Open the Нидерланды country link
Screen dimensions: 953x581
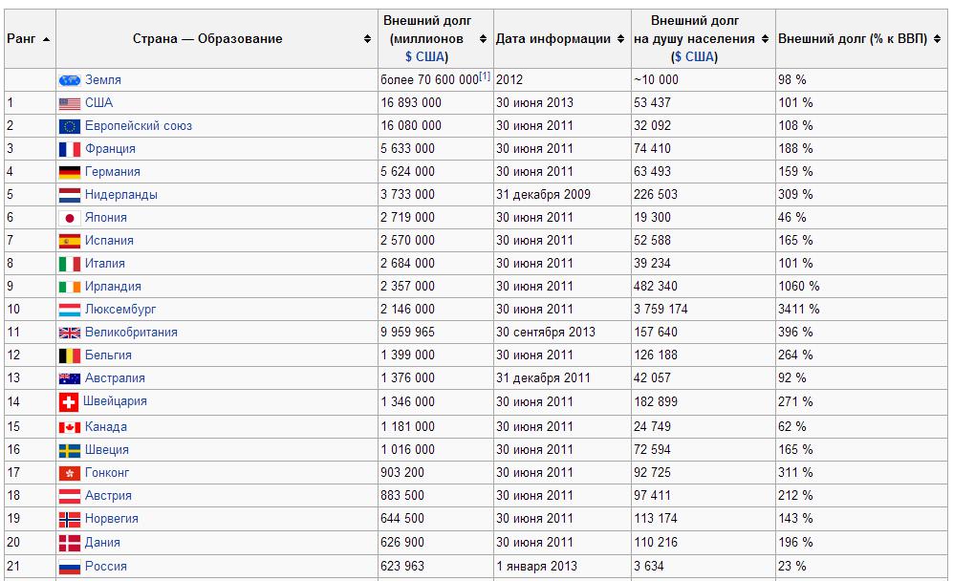[x=120, y=195]
